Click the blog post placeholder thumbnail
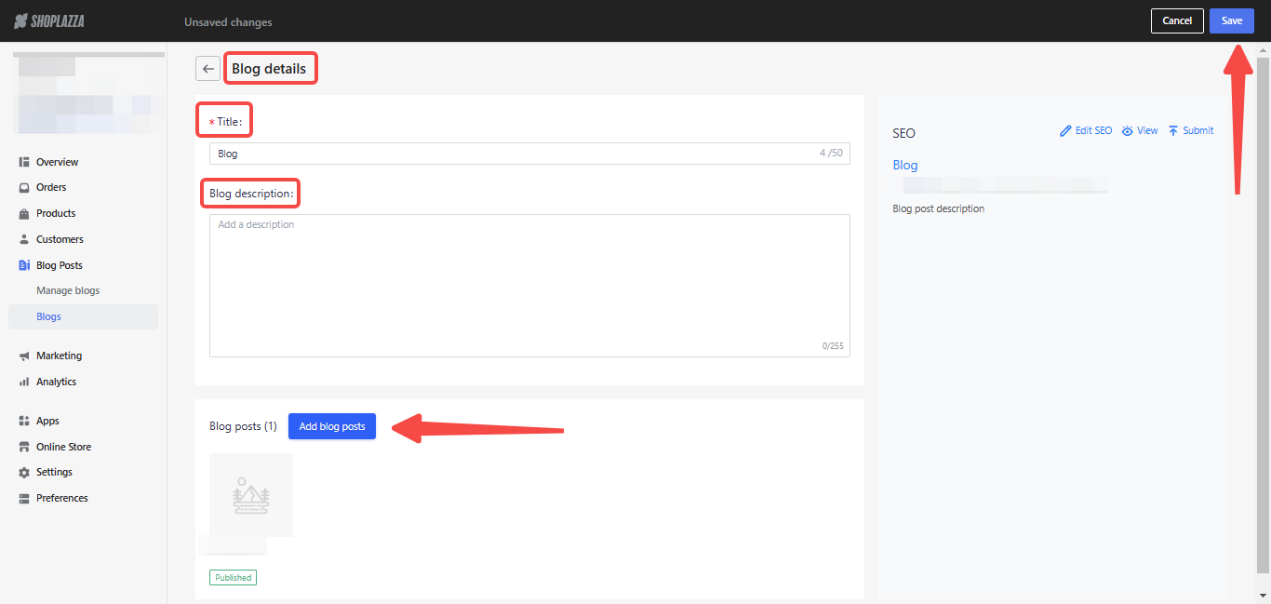 [x=251, y=495]
